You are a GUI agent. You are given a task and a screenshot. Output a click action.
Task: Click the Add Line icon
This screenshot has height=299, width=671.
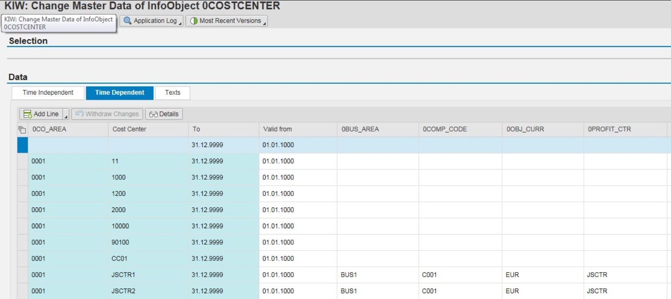(x=28, y=114)
